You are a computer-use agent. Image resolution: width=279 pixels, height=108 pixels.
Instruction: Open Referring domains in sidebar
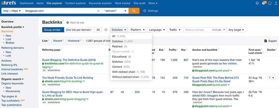pos(13,48)
